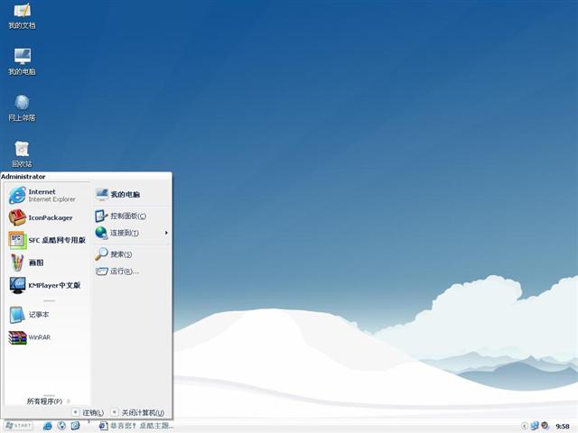Image resolution: width=578 pixels, height=433 pixels.
Task: Click the START button on the taskbar
Action: [18, 426]
